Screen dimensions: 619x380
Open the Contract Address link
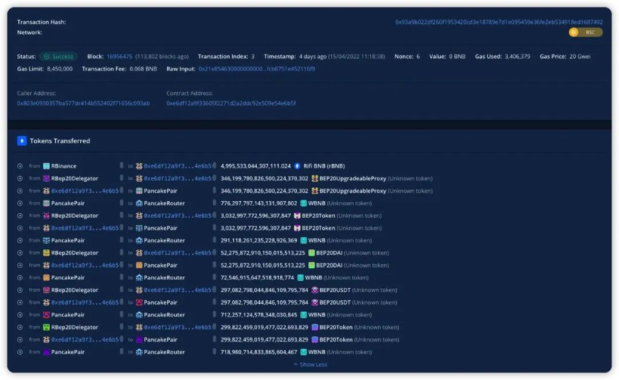tap(231, 103)
